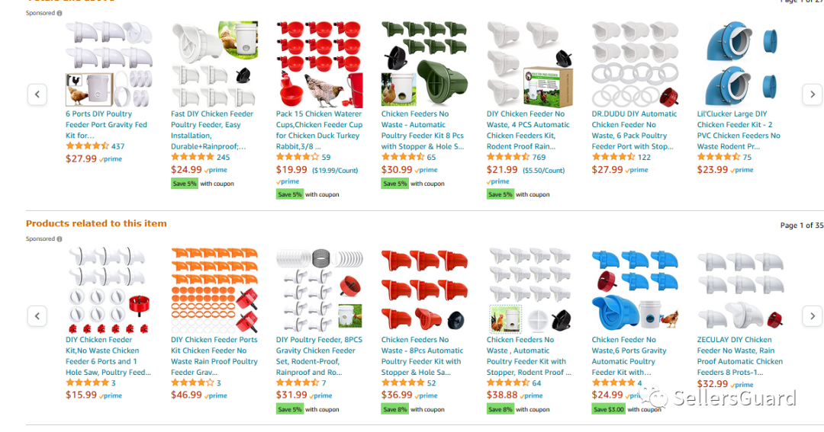Open 6 Ports DIY Poultry Feeder listing

[x=106, y=124]
